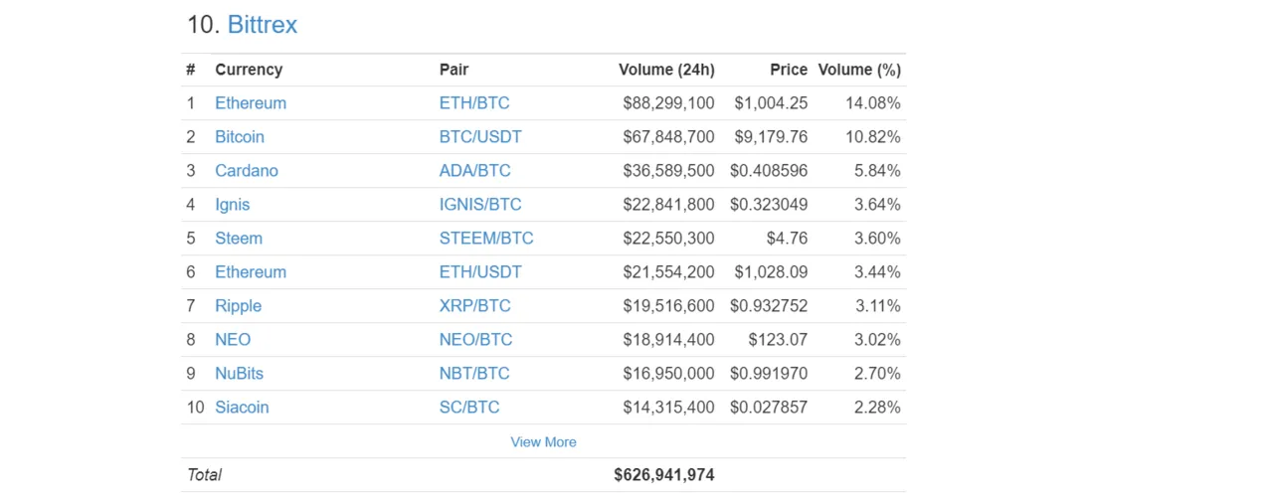This screenshot has width=1273, height=502.
Task: Click the Price column header
Action: click(x=789, y=70)
